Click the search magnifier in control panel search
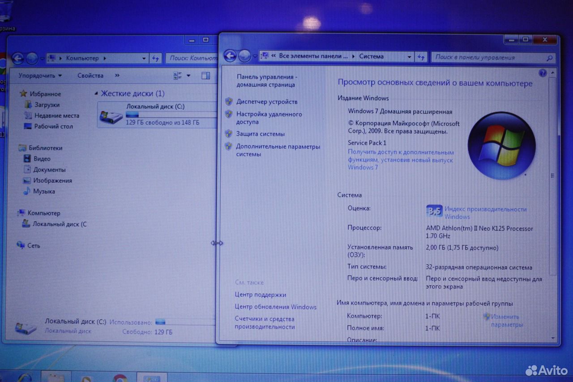The height and width of the screenshot is (382, 573). pyautogui.click(x=549, y=58)
